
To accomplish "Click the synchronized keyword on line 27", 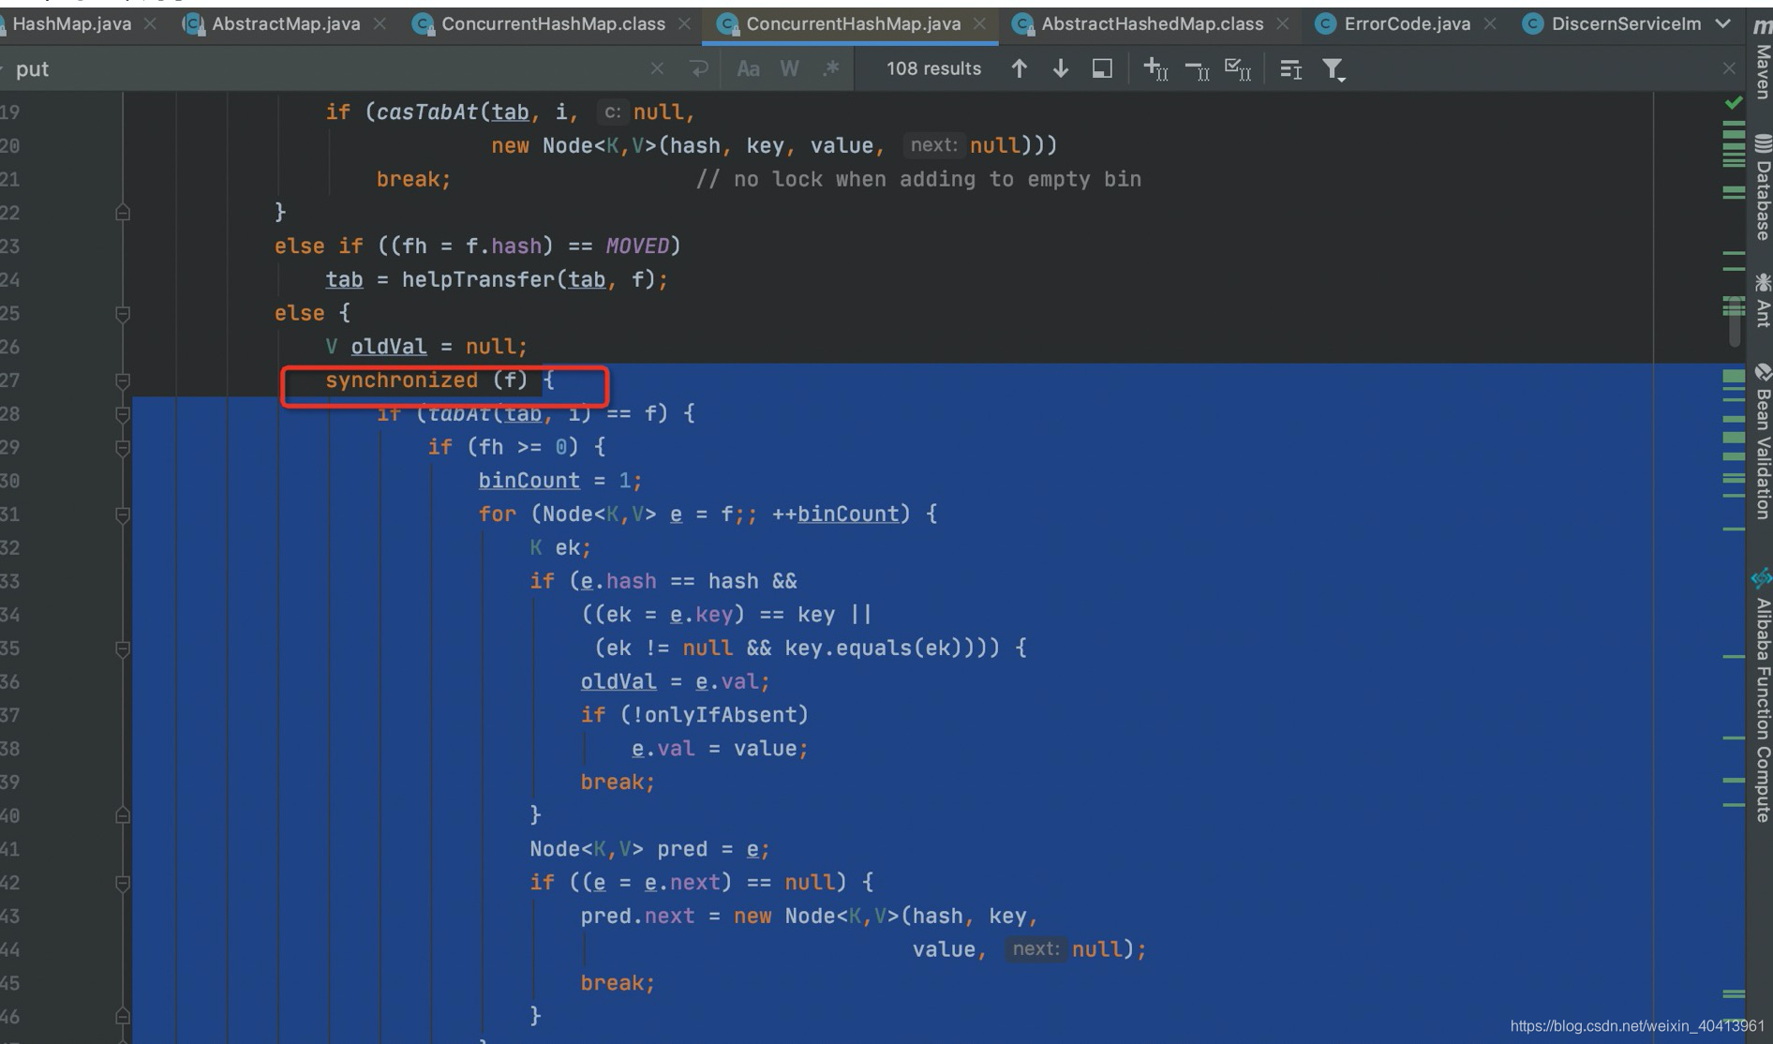I will click(402, 380).
